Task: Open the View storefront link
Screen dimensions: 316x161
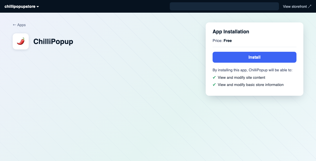Action: pos(297,6)
